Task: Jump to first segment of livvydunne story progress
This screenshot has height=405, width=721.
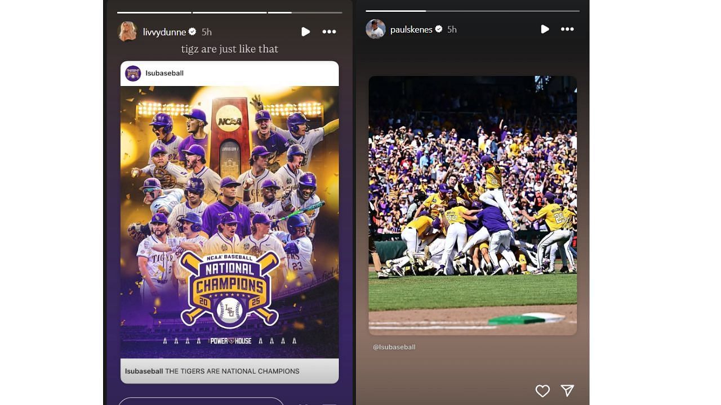Action: coord(154,12)
